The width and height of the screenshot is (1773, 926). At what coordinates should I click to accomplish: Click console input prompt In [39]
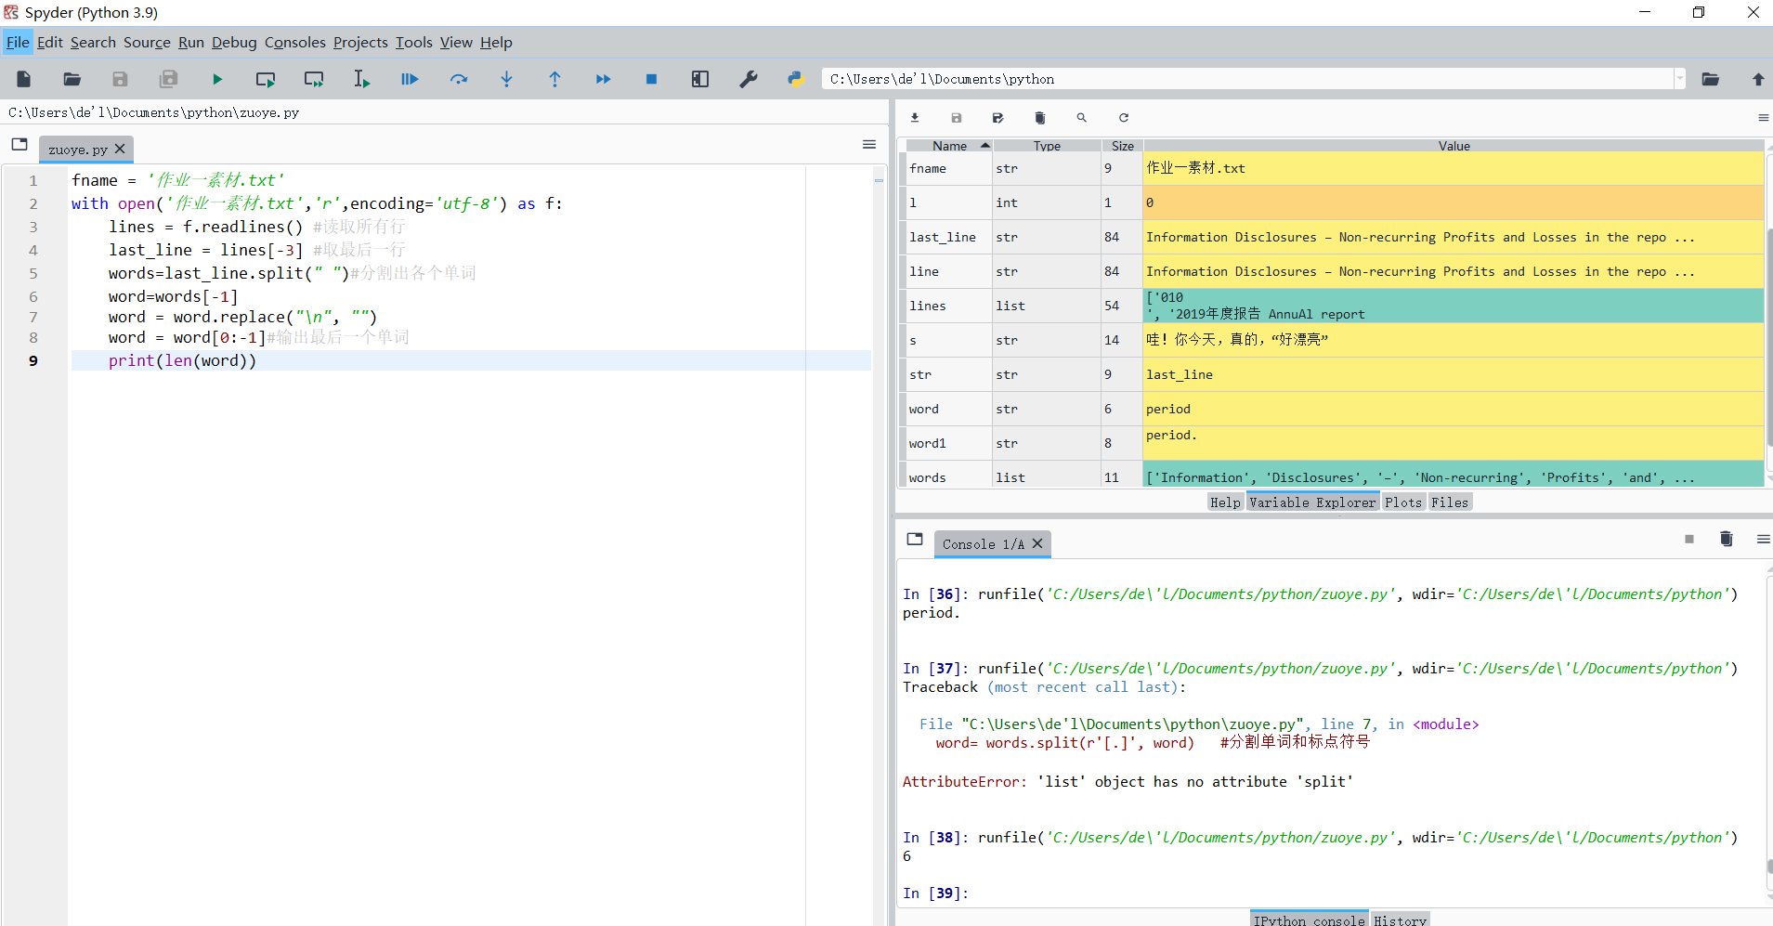click(x=935, y=893)
